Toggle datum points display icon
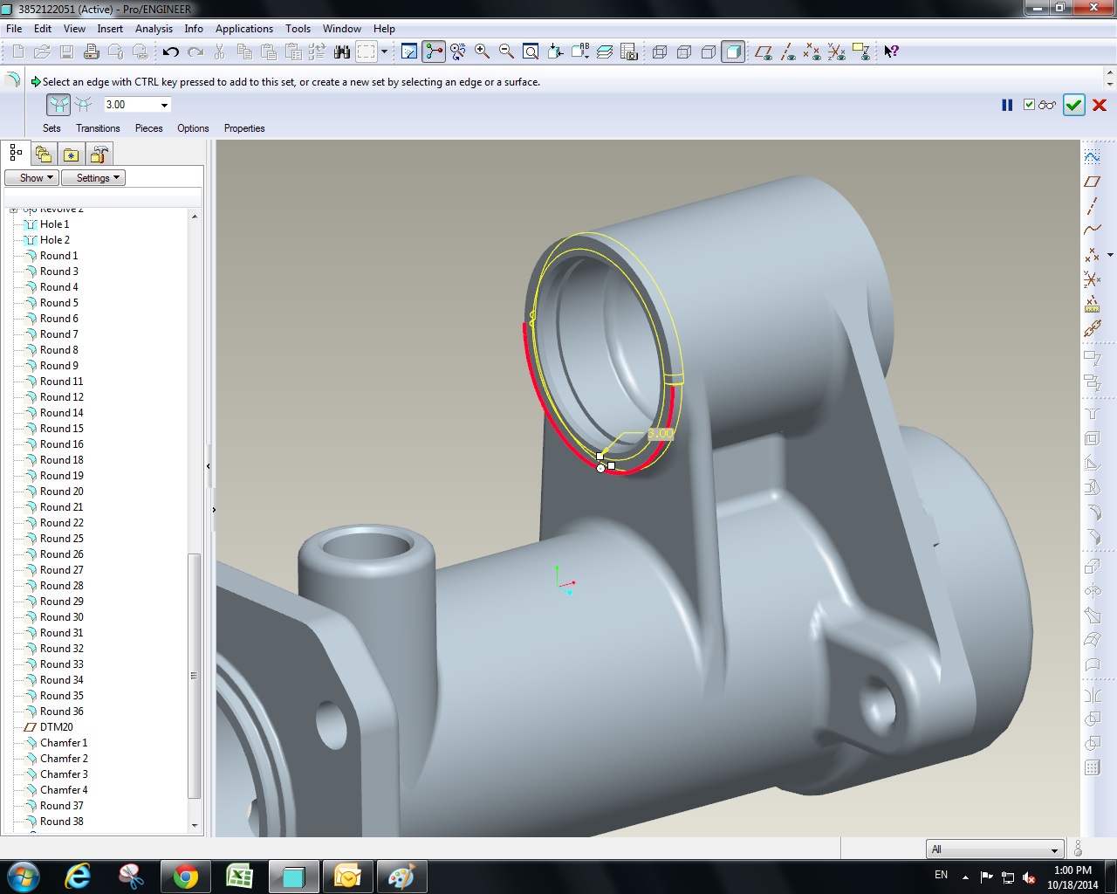This screenshot has height=894, width=1117. (812, 52)
